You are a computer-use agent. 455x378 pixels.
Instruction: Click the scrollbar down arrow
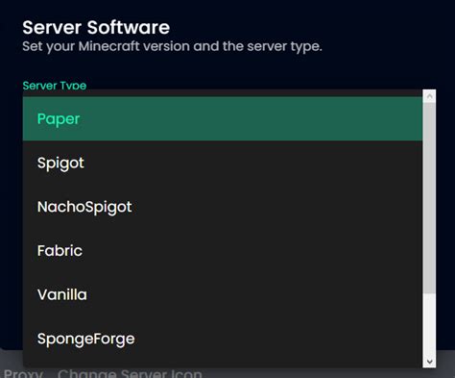tap(429, 362)
